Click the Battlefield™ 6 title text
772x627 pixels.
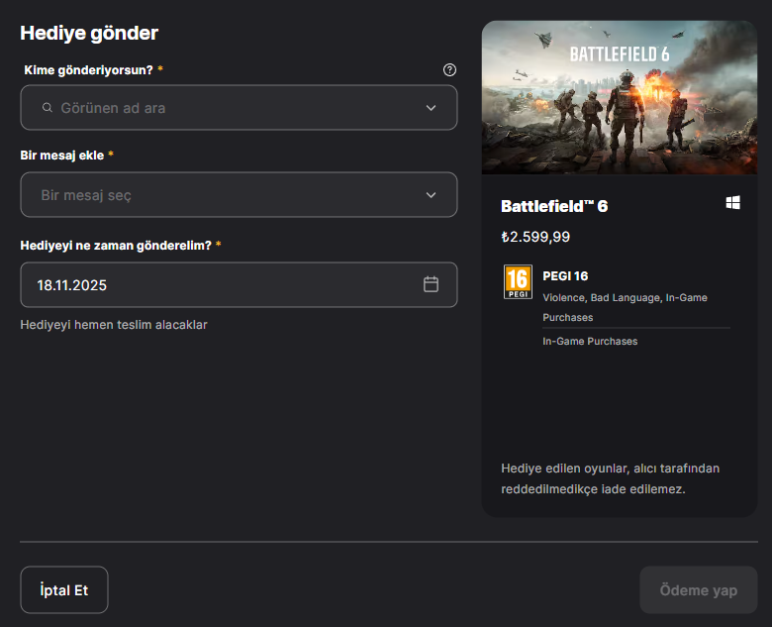[554, 206]
